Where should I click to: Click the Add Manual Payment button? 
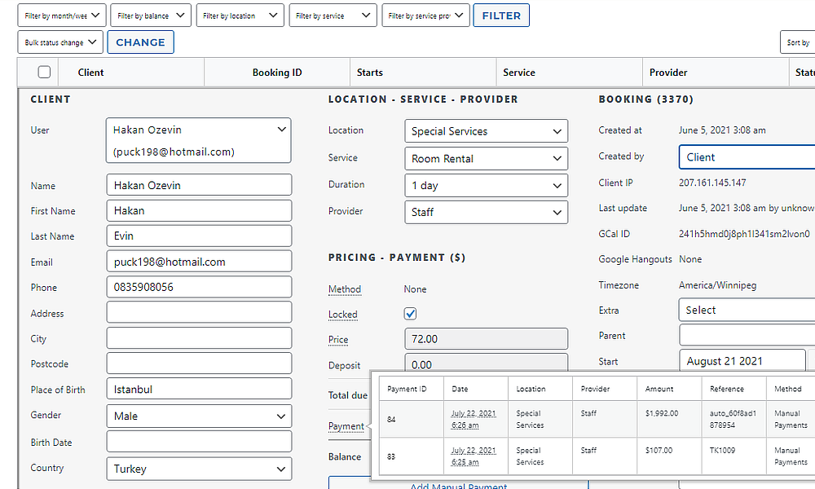click(458, 486)
